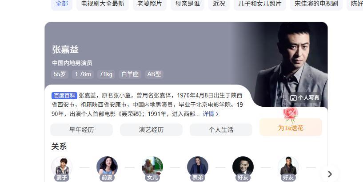Switch to 电视剧大全最新 tab

click(103, 4)
